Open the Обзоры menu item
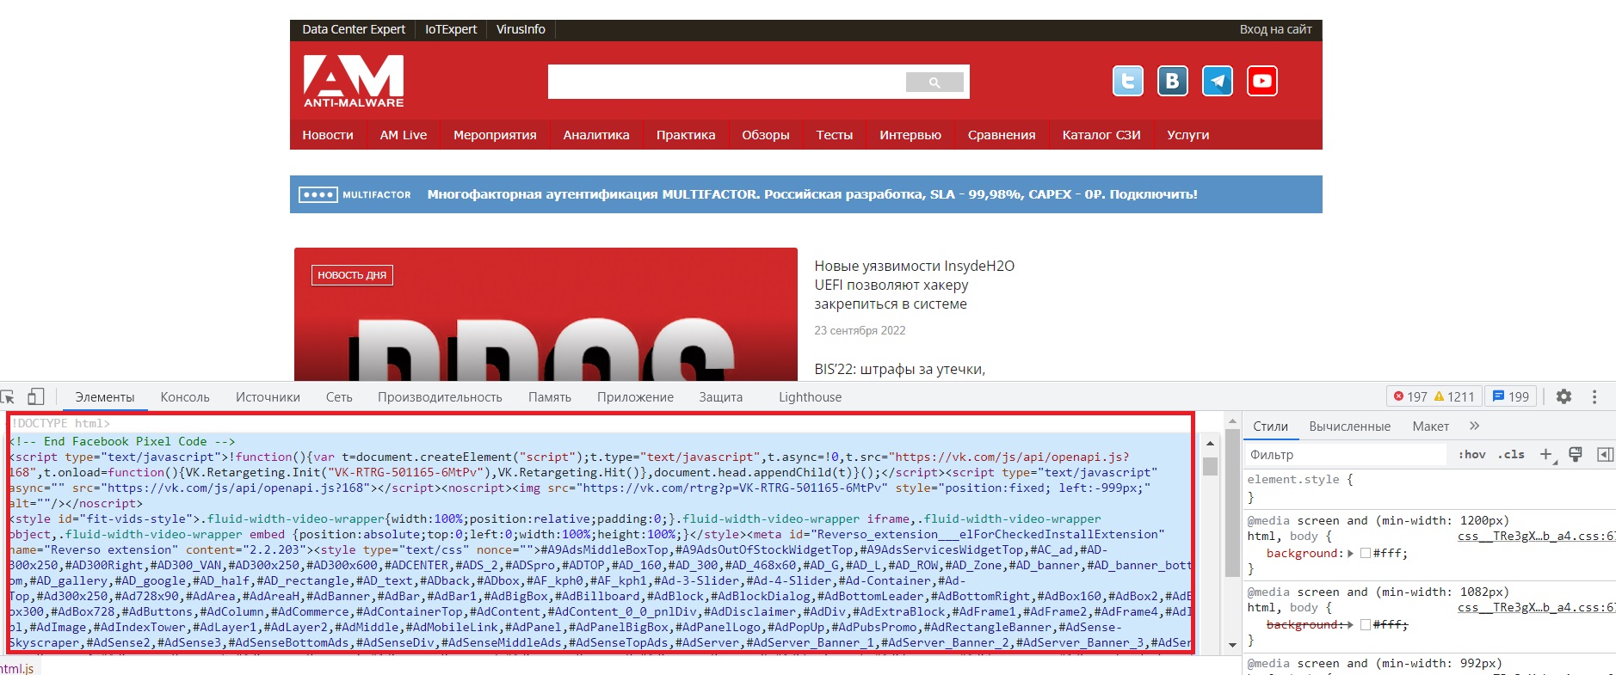This screenshot has width=1616, height=675. (766, 135)
